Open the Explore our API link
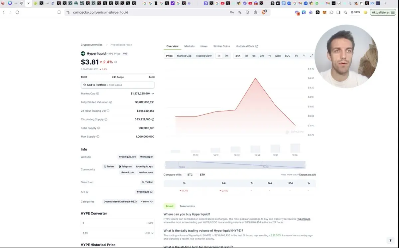399x248 pixels. [308, 174]
